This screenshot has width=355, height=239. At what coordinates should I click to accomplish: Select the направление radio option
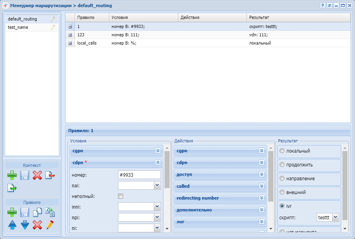[x=282, y=179]
